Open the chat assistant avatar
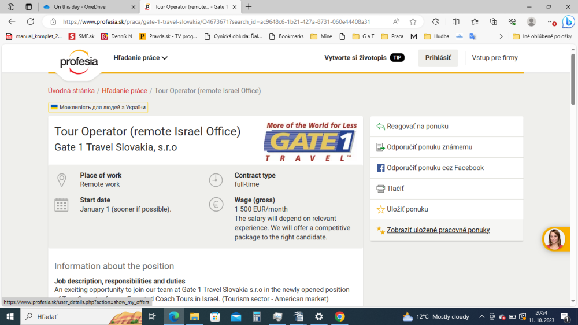Screen dimensions: 578x325 pos(554,239)
